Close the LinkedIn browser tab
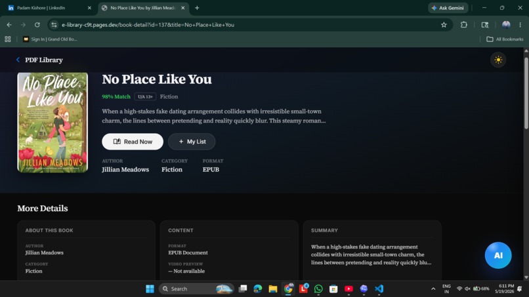The width and height of the screenshot is (529, 297). [x=89, y=8]
